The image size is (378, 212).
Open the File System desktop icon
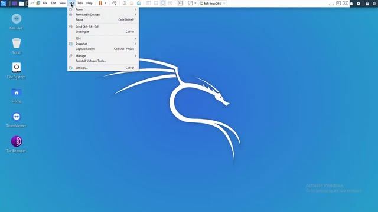click(17, 71)
